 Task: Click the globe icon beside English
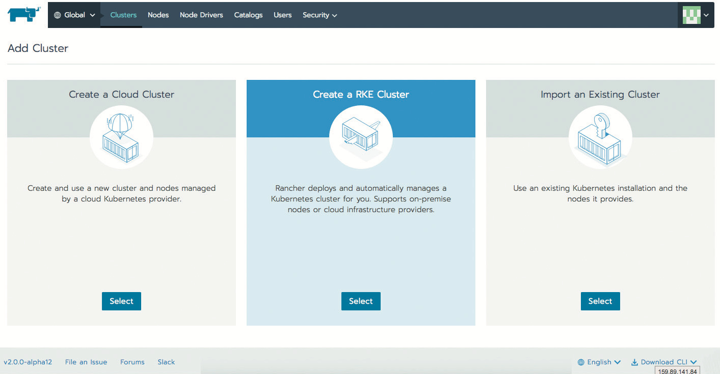pos(581,362)
